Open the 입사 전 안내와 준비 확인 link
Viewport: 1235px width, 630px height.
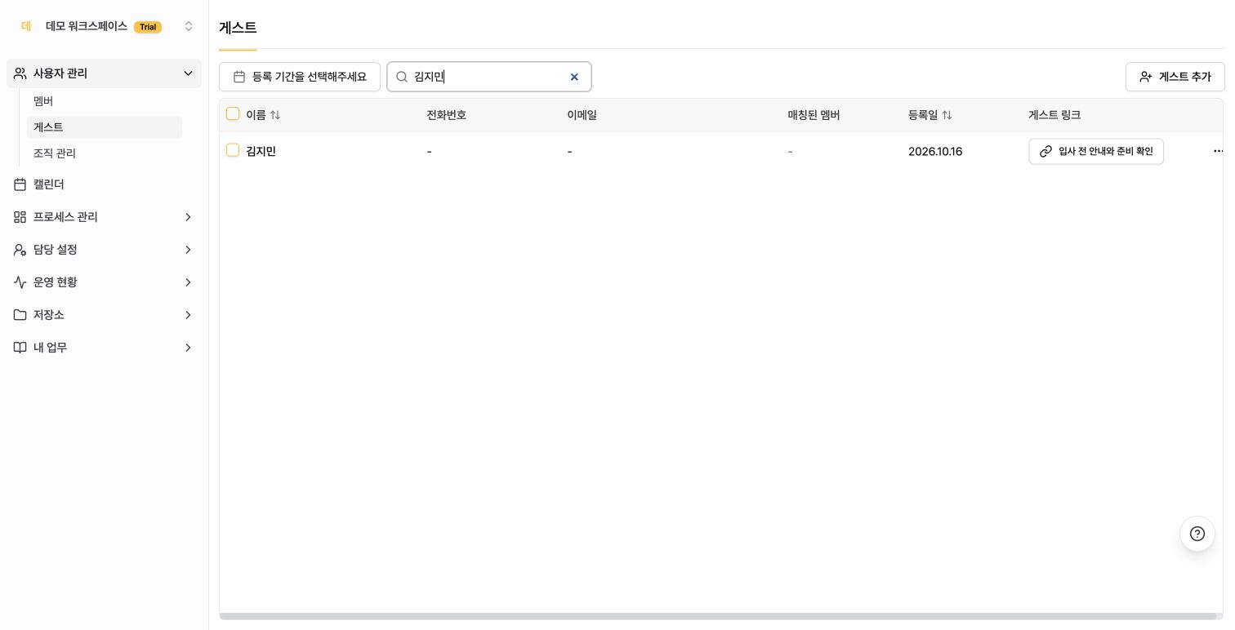pos(1096,152)
